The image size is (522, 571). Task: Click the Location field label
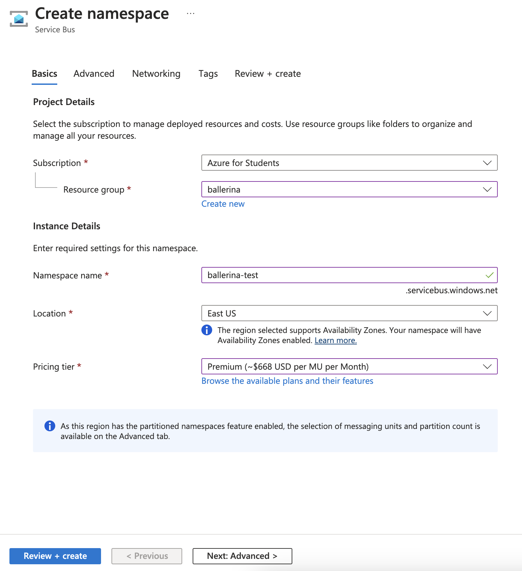[x=50, y=313]
